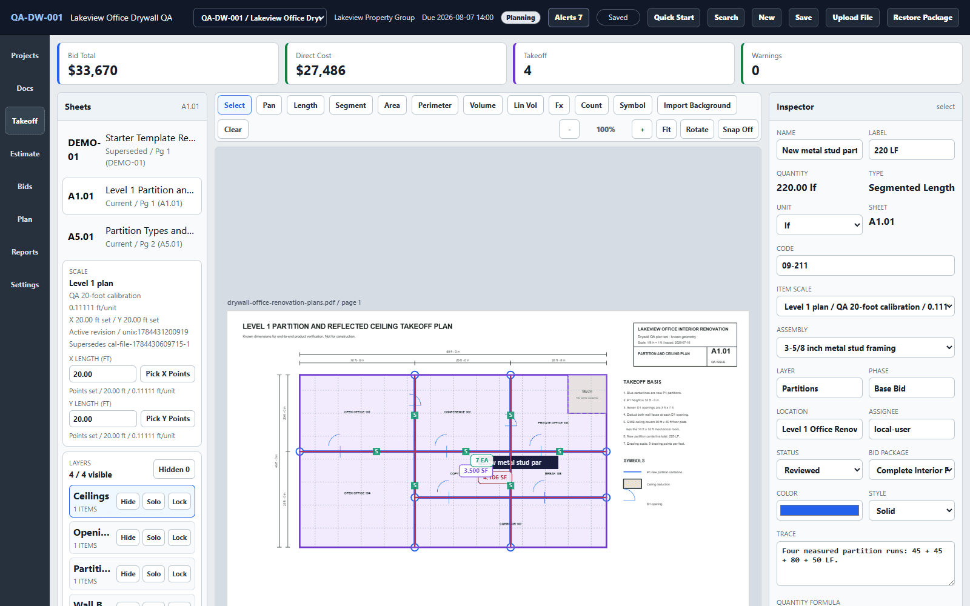Lock the Ceilings layer
This screenshot has height=606, width=970.
(x=179, y=502)
